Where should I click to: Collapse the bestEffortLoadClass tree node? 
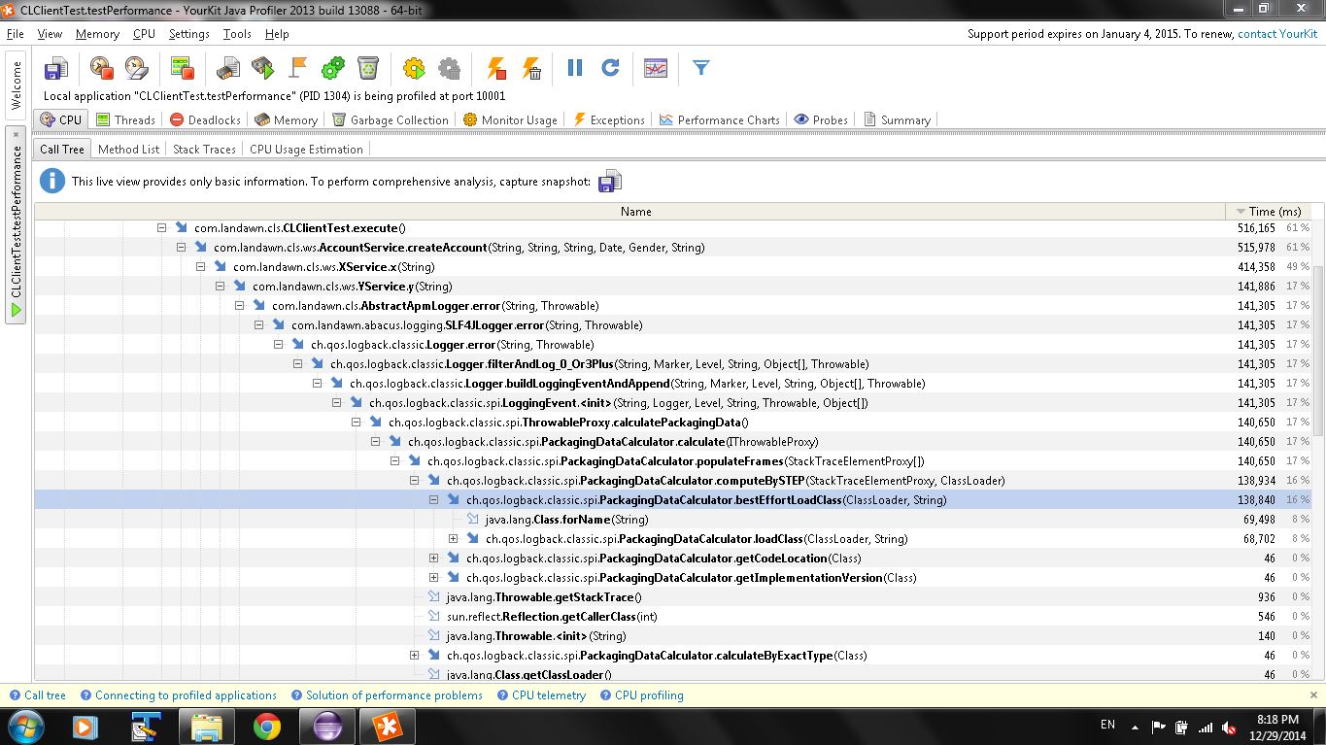click(x=434, y=500)
